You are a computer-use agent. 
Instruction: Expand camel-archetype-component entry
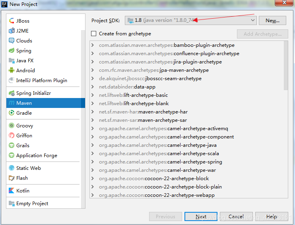pos(93,137)
